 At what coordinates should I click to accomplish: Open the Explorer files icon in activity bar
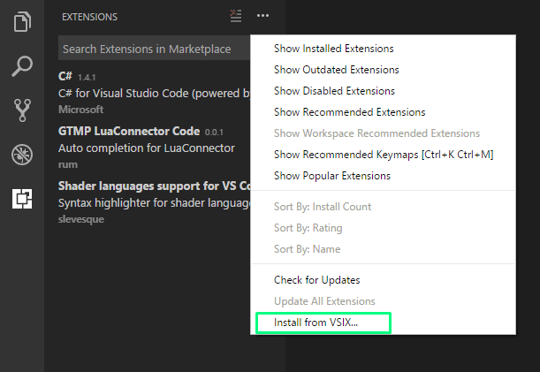[x=22, y=22]
